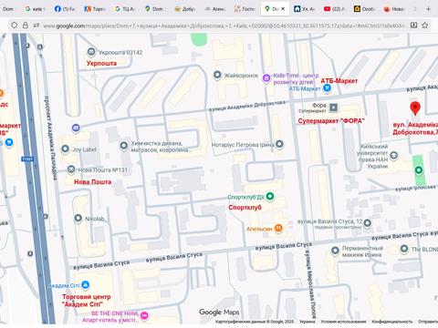This screenshot has height=328, width=438.
Task: Click the grey Фора Супермаркет label
Action: click(312, 108)
